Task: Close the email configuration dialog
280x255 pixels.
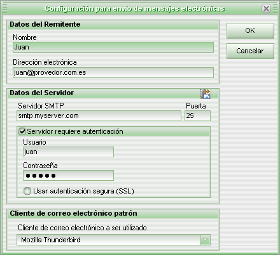Action: (x=266, y=9)
